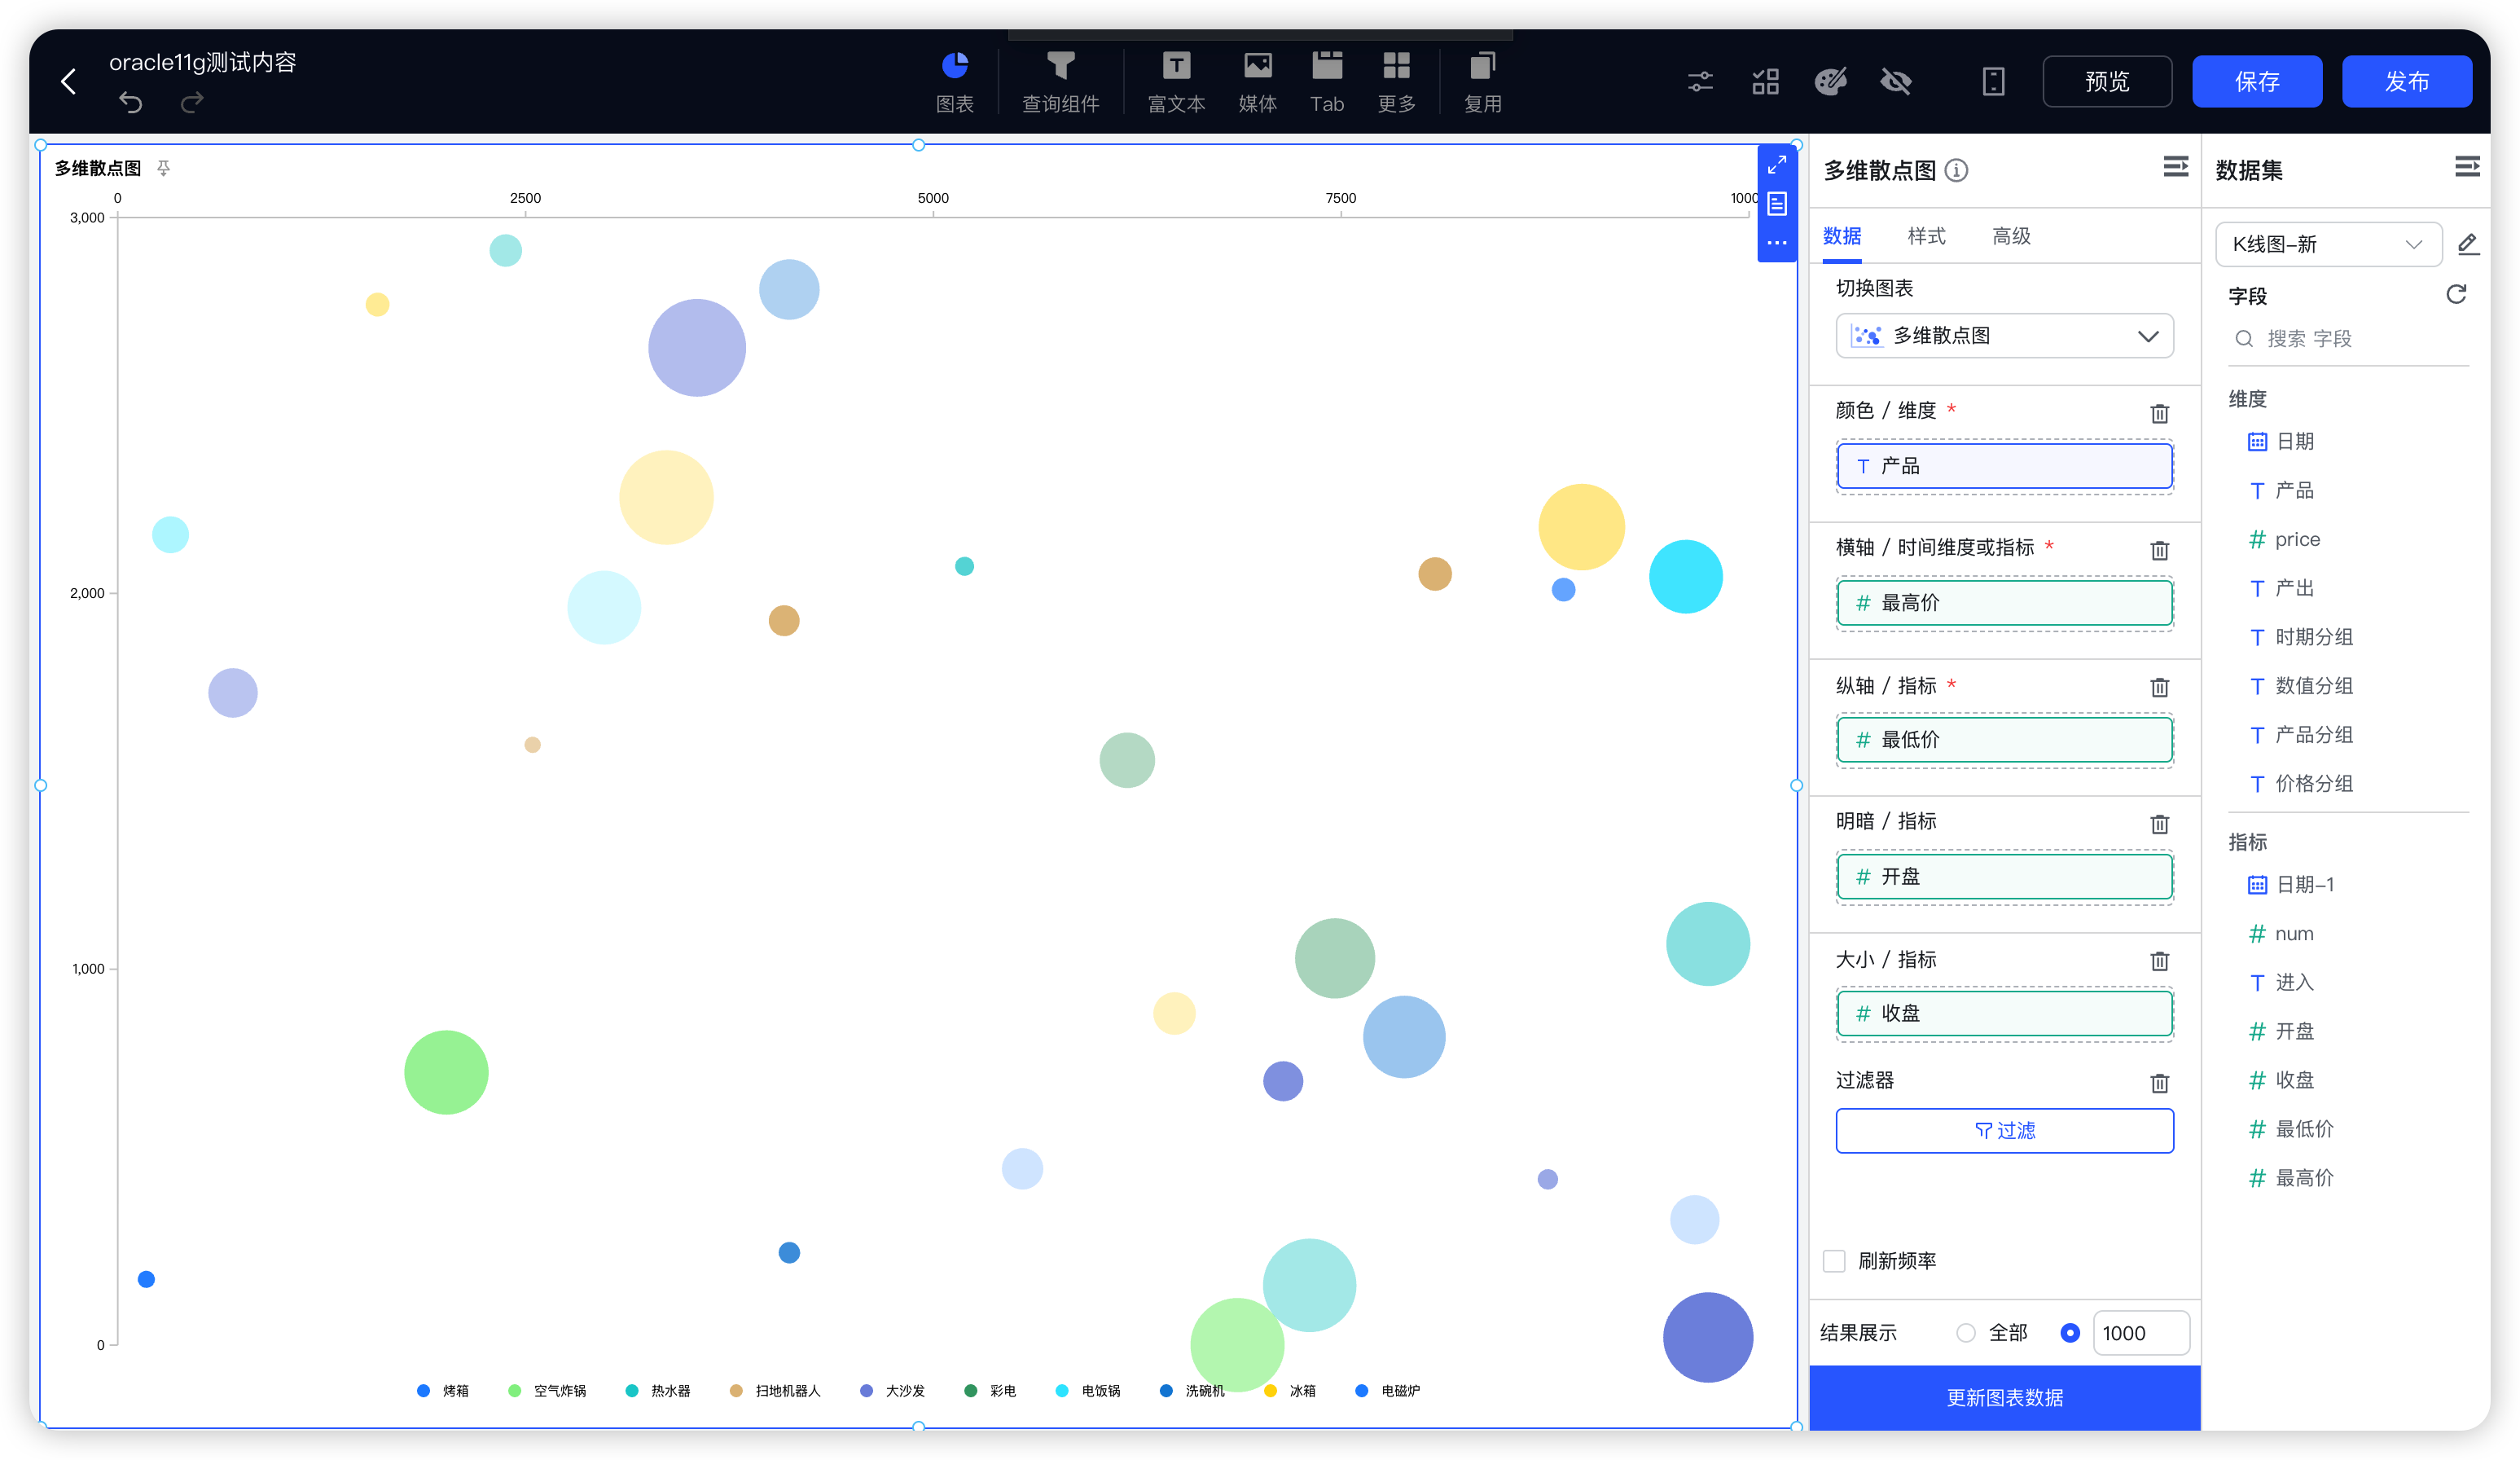
Task: Click the 更新图表数据 button
Action: click(2004, 1397)
